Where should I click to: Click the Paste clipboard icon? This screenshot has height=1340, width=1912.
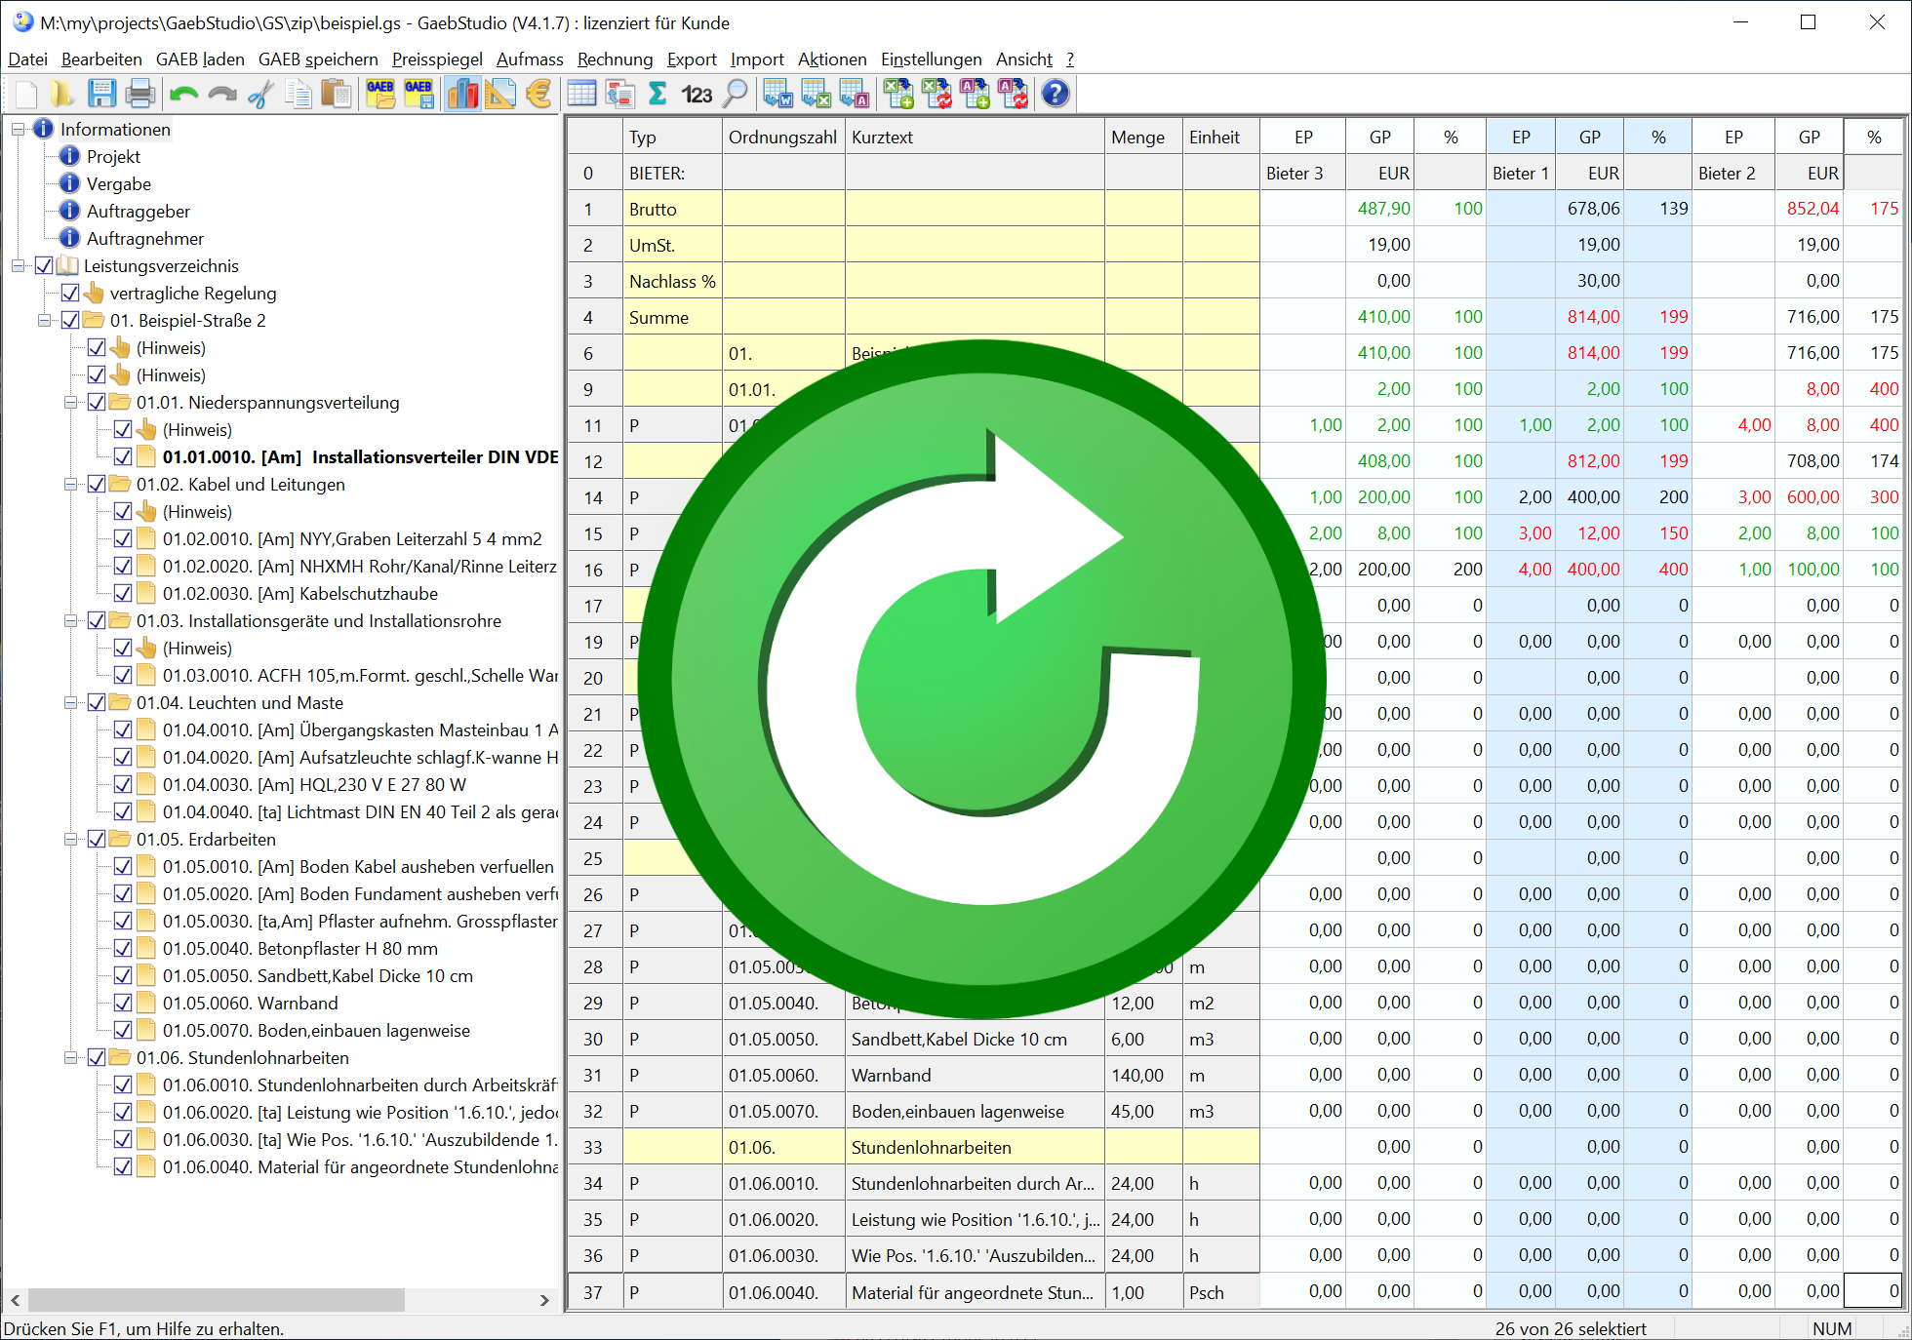click(337, 95)
